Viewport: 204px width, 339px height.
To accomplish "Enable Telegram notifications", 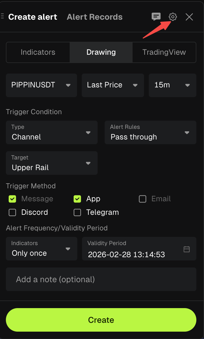I will tap(77, 212).
